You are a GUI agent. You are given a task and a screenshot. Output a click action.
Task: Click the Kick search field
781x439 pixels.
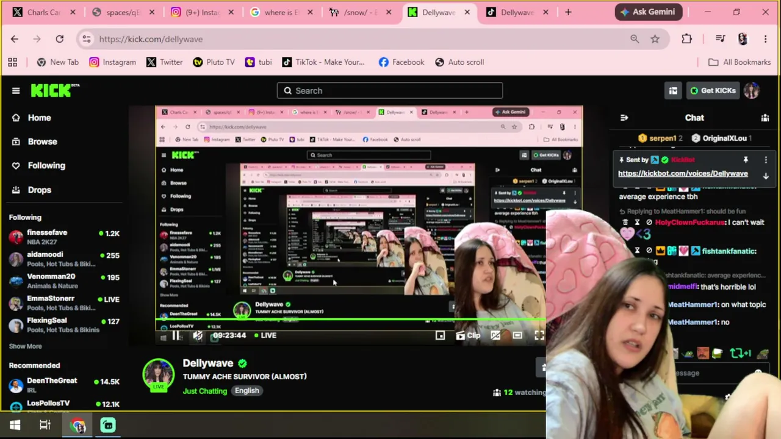[390, 91]
